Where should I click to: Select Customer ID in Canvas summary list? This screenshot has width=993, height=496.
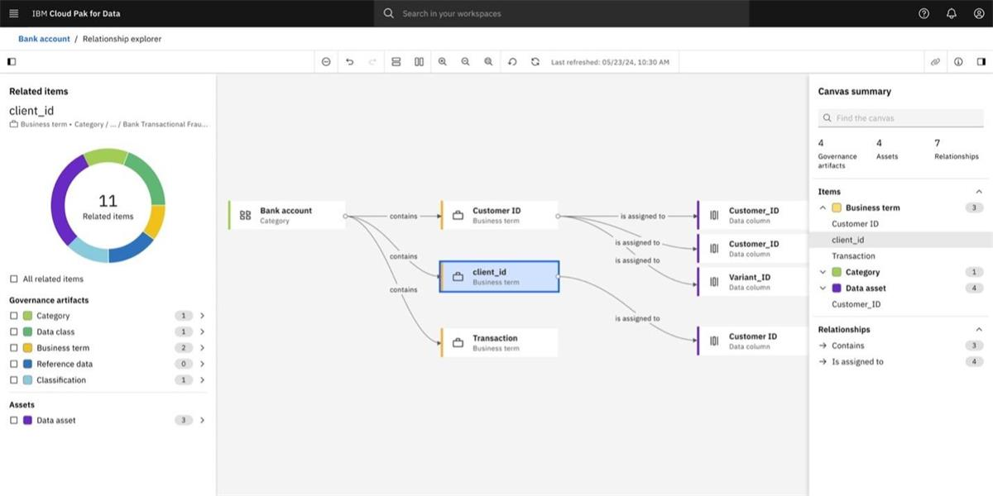[x=855, y=224]
